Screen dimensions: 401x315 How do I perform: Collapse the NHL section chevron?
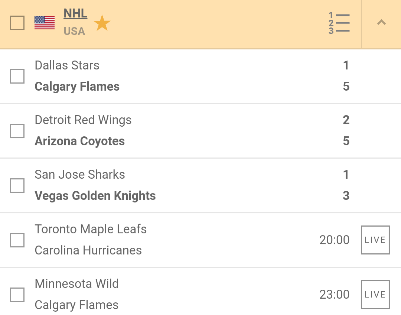(381, 23)
